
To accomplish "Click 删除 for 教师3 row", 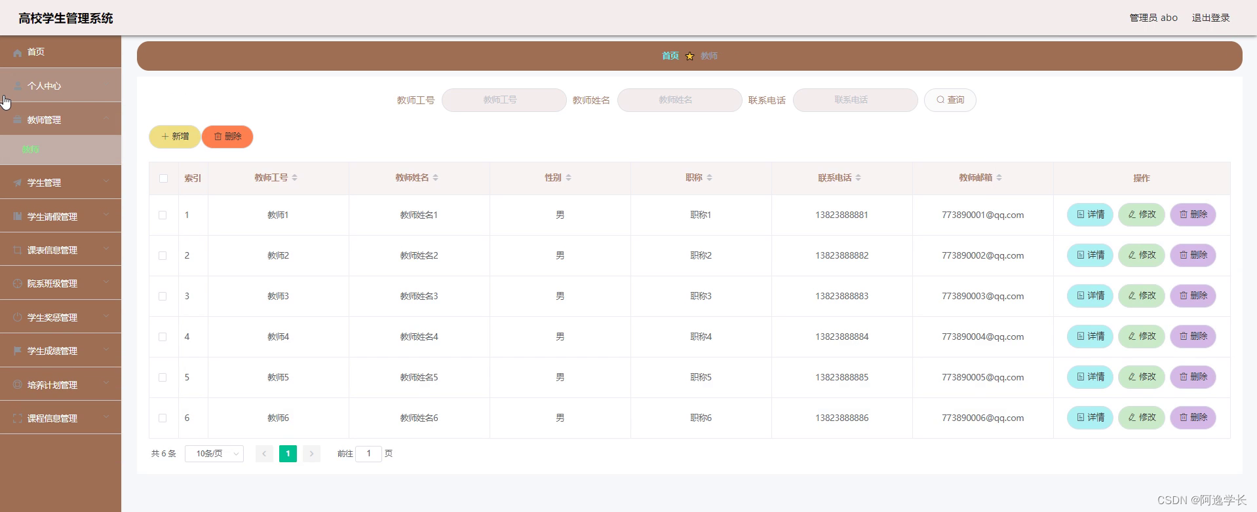I will [1193, 296].
